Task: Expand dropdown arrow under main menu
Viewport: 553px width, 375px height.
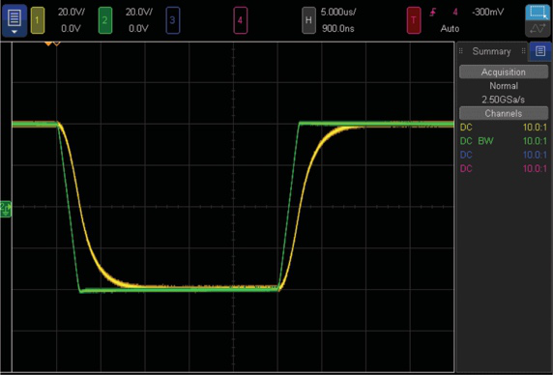Action: pos(15,32)
